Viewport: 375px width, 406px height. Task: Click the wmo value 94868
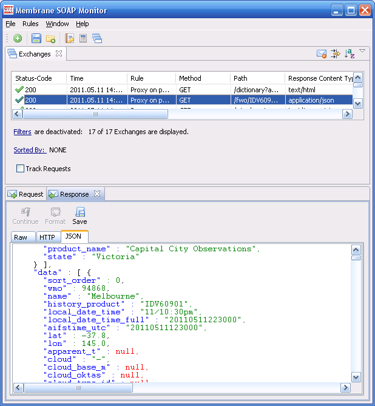click(x=93, y=288)
